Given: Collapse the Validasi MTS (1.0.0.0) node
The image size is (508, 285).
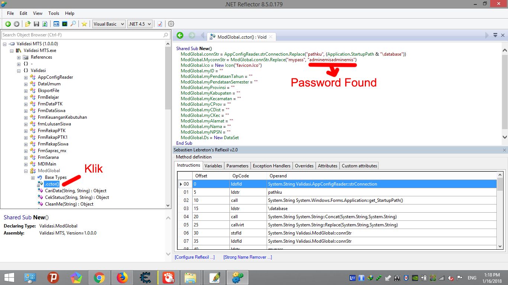Looking at the screenshot, I should tap(5, 44).
